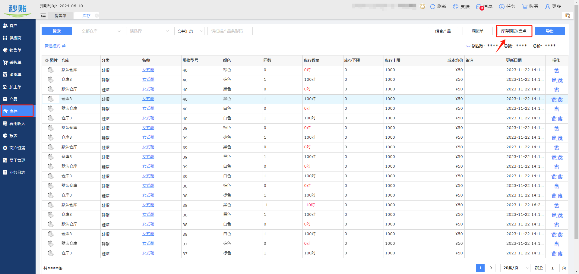
Task: Open 报表 reports in the sidebar
Action: point(18,136)
